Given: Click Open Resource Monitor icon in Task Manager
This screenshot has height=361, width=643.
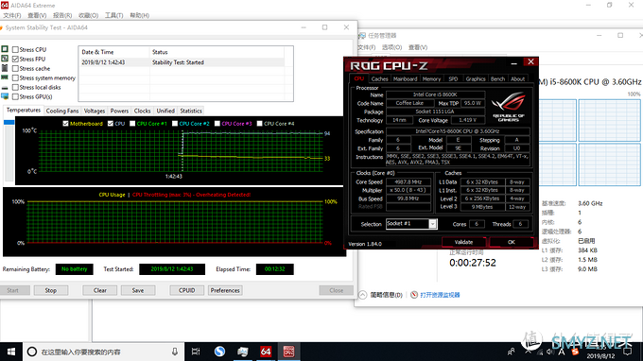Looking at the screenshot, I should (x=414, y=295).
